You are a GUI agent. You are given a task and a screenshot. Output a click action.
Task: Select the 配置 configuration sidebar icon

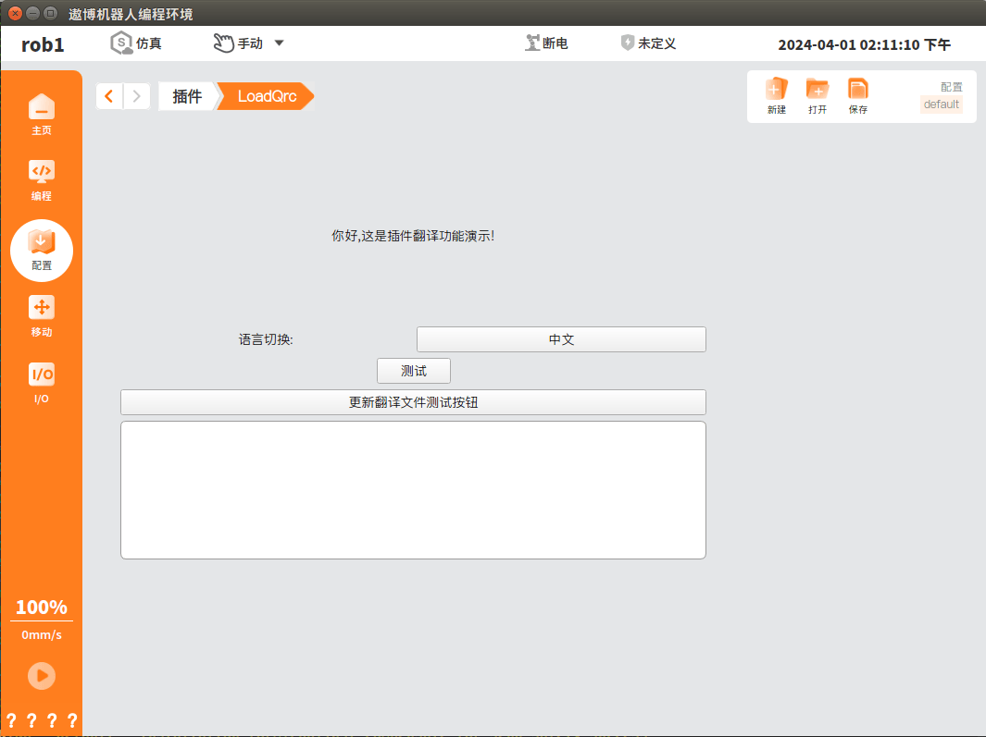point(42,251)
